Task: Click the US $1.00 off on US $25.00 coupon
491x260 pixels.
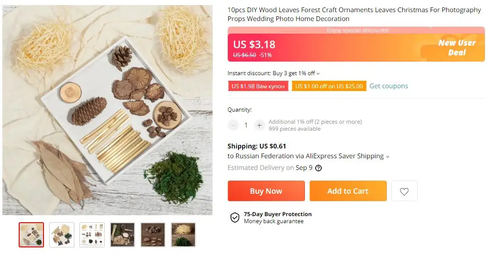Action: click(x=329, y=86)
